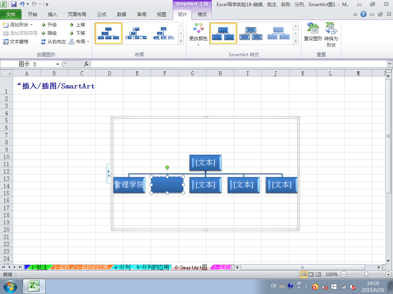Switch to Page Layout view in status bar
This screenshot has height=294, width=393.
tap(311, 274)
